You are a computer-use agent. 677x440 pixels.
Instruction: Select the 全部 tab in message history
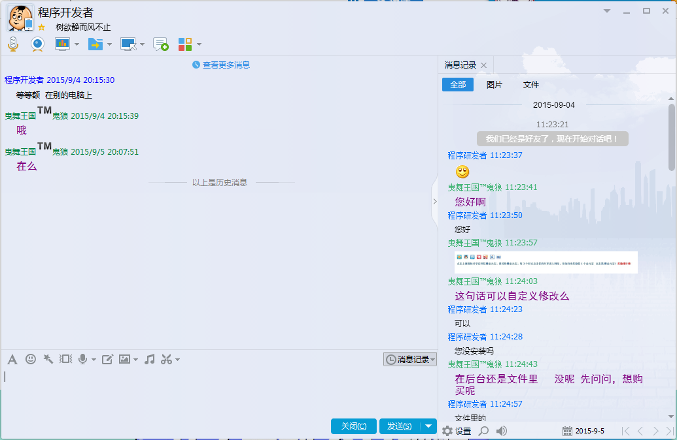coord(458,84)
